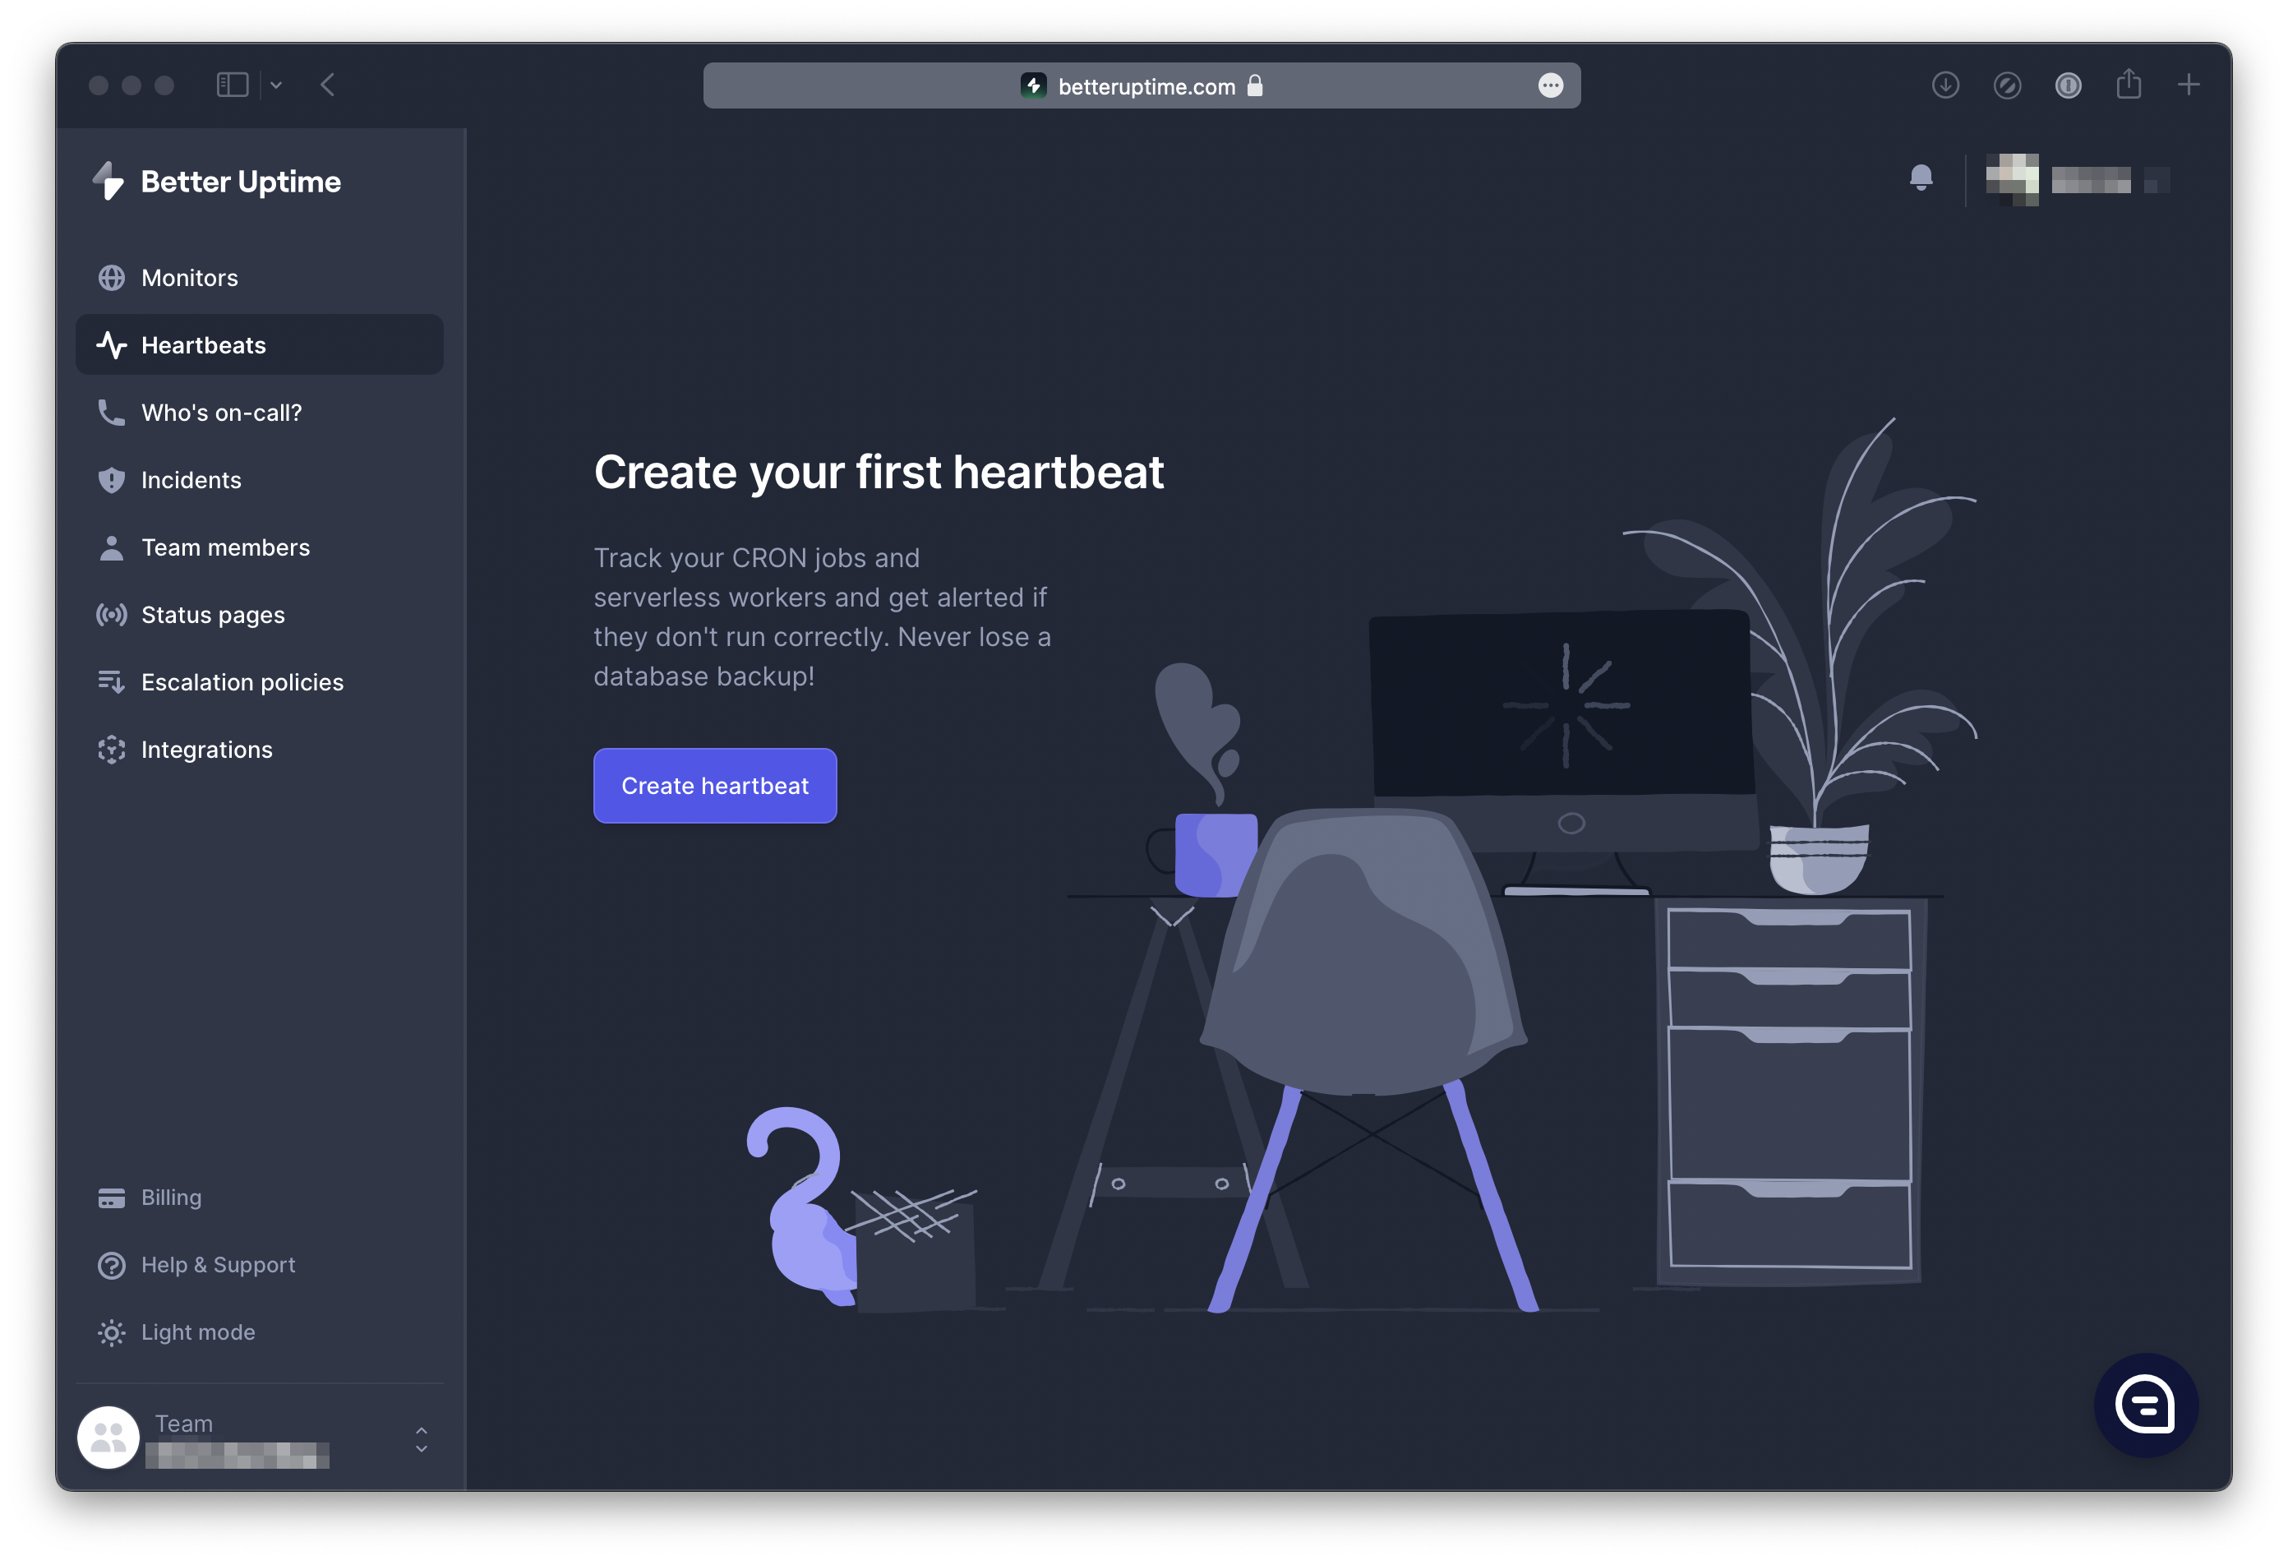
Task: Open the Safari downloads icon
Action: (x=1944, y=85)
